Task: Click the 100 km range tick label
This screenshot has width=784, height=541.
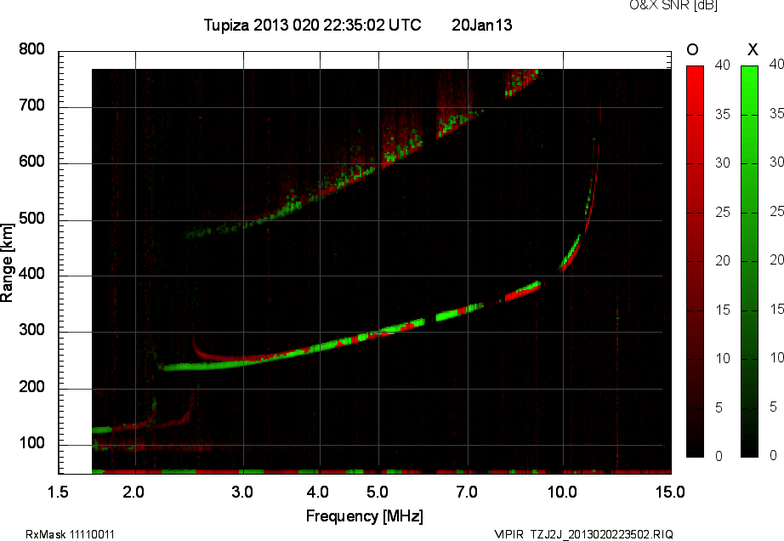Action: click(x=31, y=443)
